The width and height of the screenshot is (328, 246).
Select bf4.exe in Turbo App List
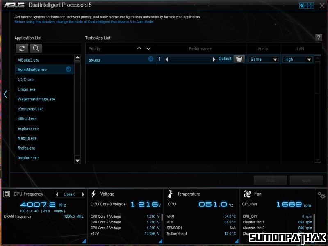95,60
